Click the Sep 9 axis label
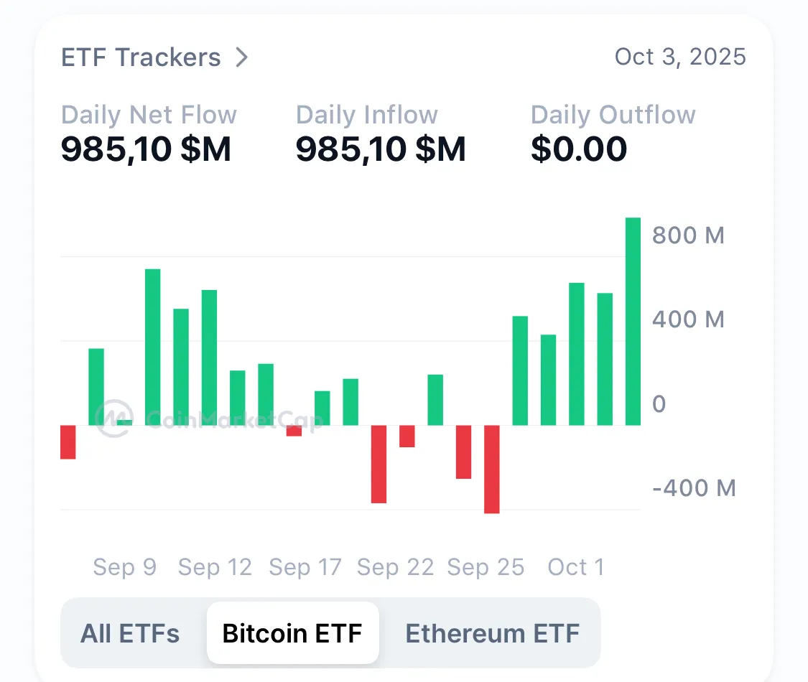 [125, 567]
